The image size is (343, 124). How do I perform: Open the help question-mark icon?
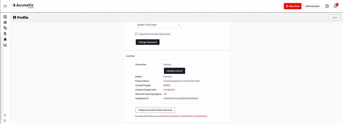tap(327, 6)
